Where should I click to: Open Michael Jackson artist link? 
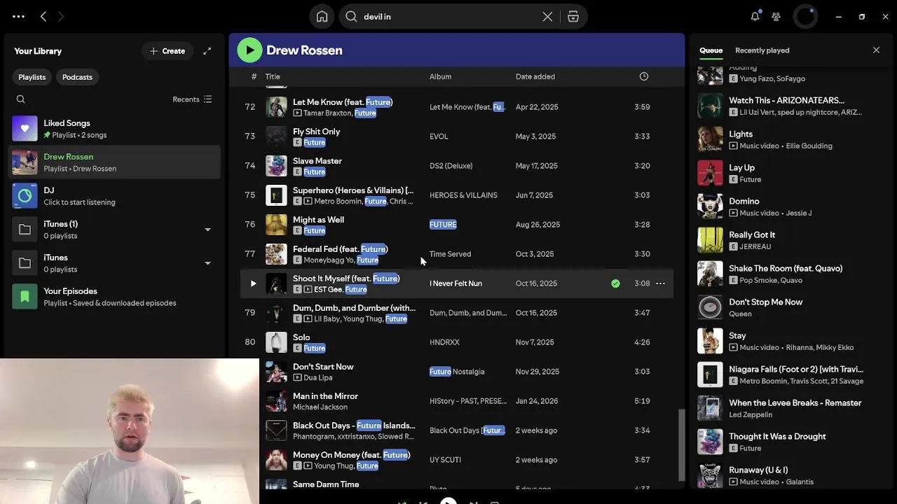click(x=320, y=407)
